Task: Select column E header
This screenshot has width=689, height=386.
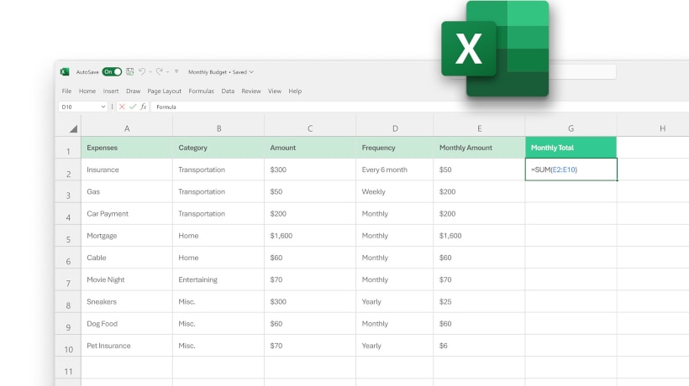Action: (x=479, y=128)
